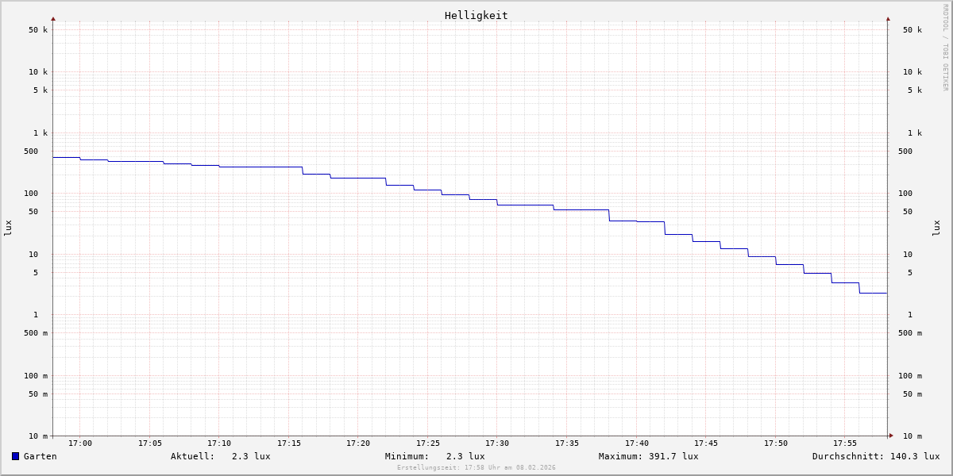Click the 17:50 time axis label

(x=776, y=443)
